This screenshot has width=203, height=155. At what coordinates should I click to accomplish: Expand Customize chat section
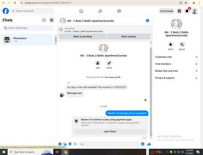click(176, 57)
